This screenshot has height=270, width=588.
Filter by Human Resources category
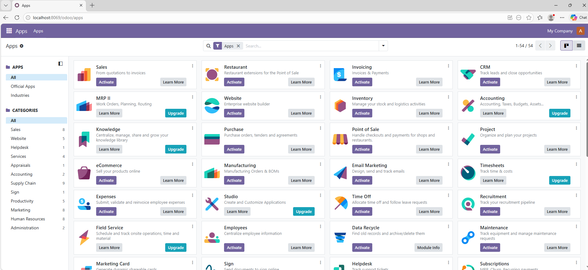[36, 219]
